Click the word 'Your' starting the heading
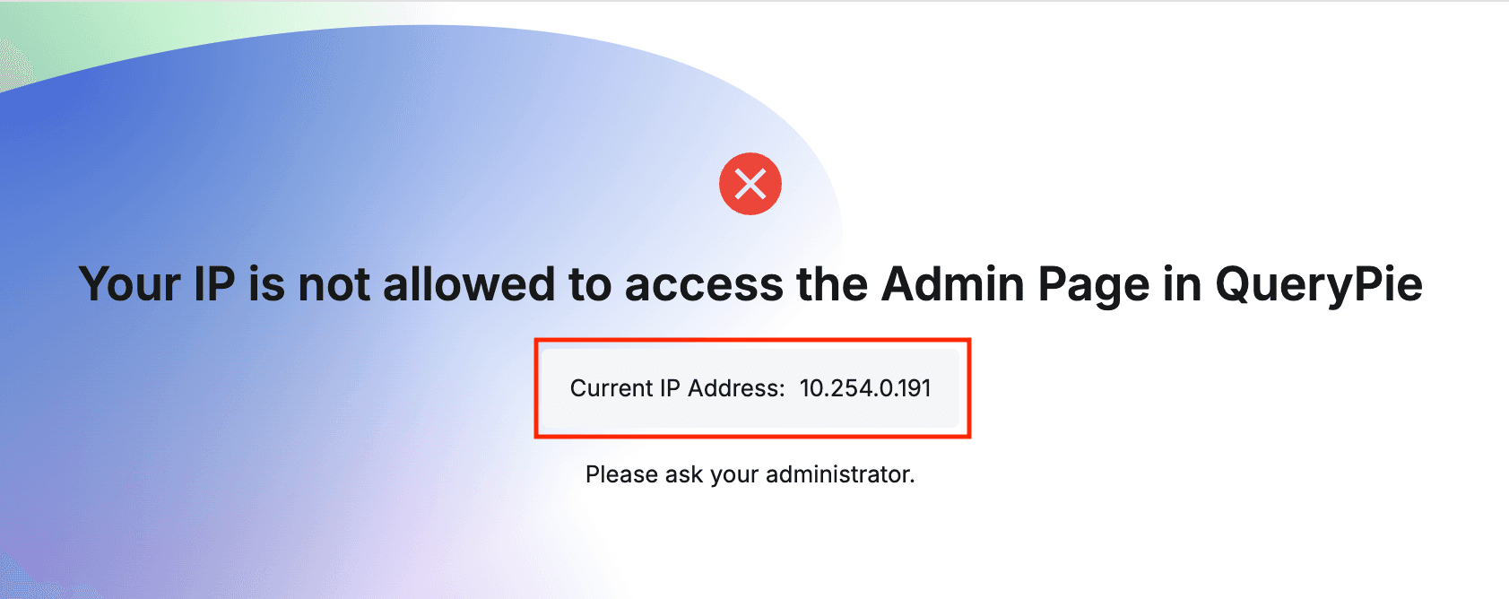 (130, 285)
